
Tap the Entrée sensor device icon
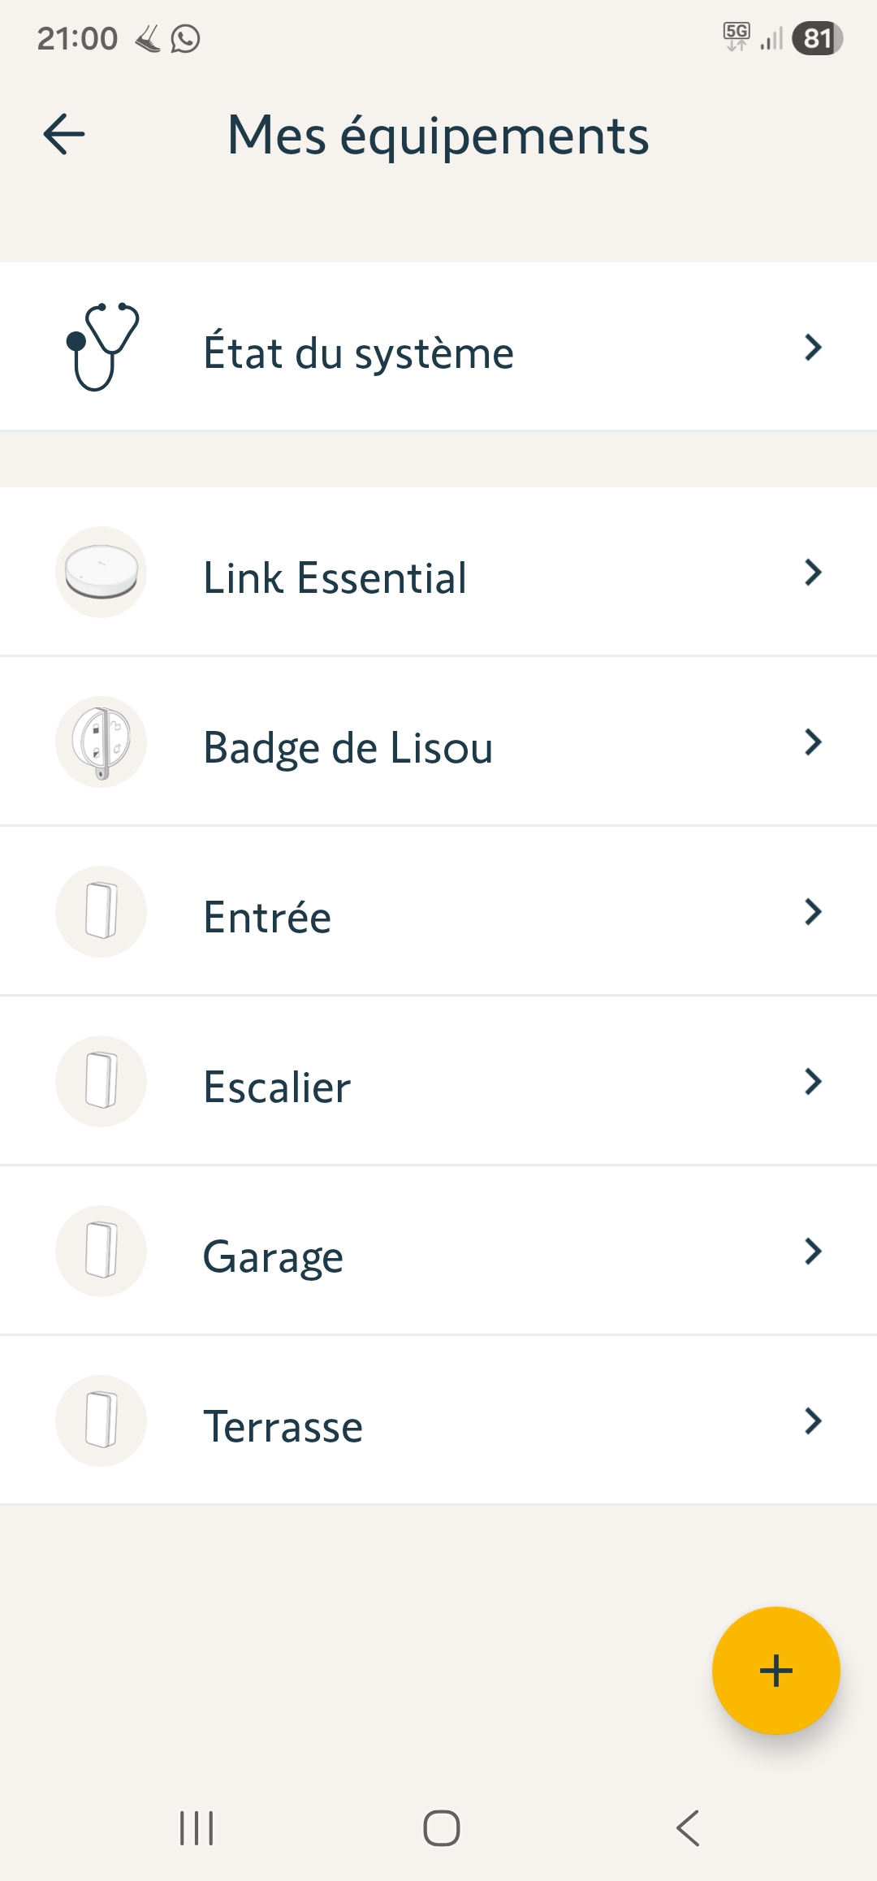click(102, 911)
